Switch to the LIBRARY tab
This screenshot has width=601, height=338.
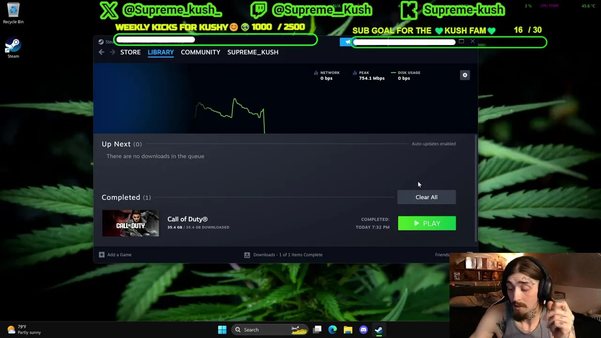tap(161, 52)
